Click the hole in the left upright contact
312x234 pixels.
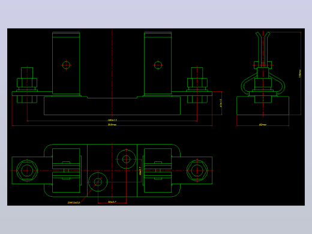pos(66,65)
